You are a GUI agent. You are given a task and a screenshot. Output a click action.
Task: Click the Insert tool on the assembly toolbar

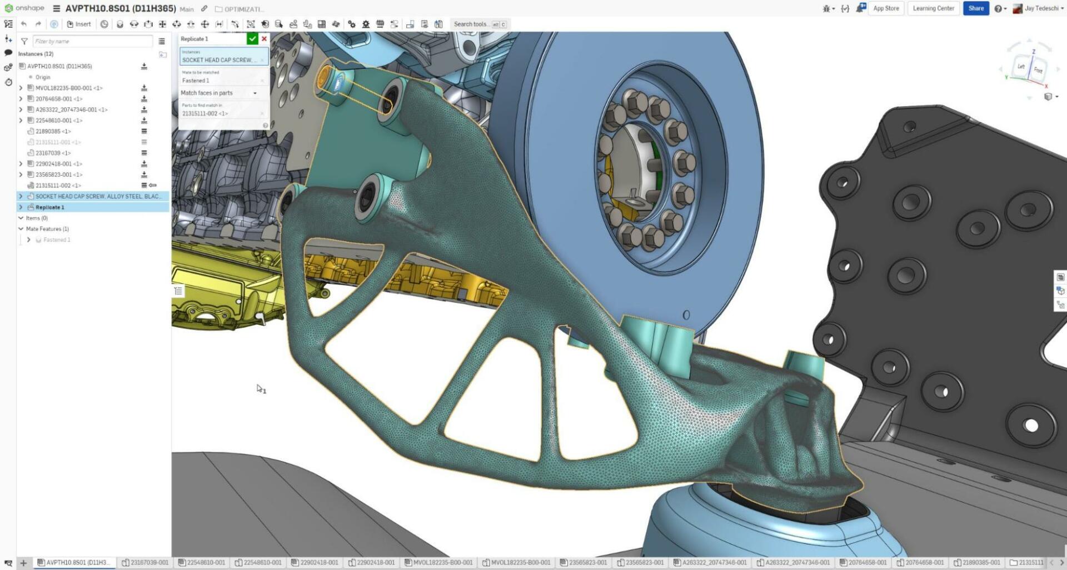coord(79,24)
